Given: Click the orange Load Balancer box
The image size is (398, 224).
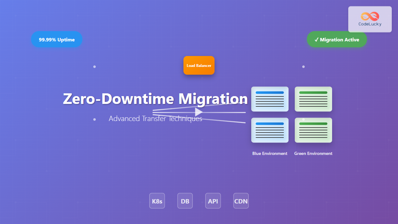Looking at the screenshot, I should coord(199,65).
